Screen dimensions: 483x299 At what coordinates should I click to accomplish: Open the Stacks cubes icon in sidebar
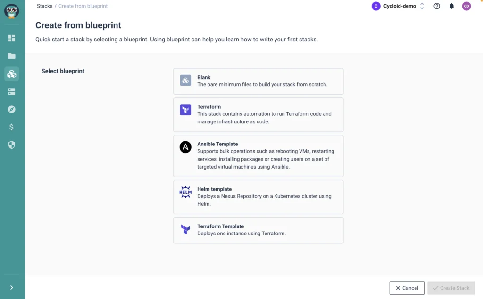(x=12, y=74)
